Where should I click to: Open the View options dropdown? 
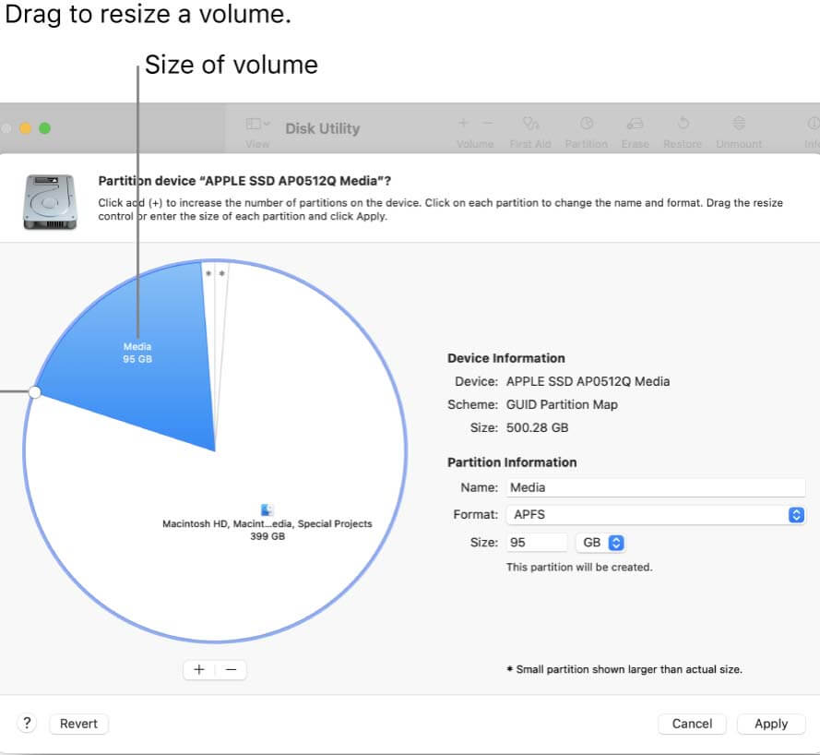(x=255, y=125)
